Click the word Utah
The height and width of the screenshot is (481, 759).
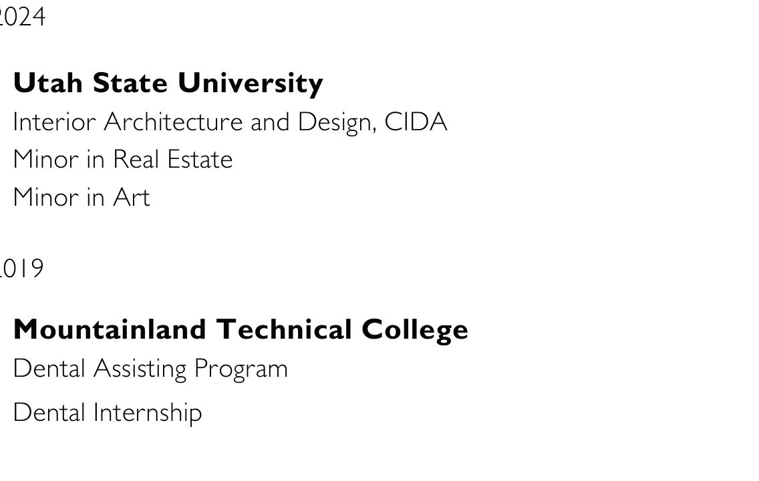[48, 83]
